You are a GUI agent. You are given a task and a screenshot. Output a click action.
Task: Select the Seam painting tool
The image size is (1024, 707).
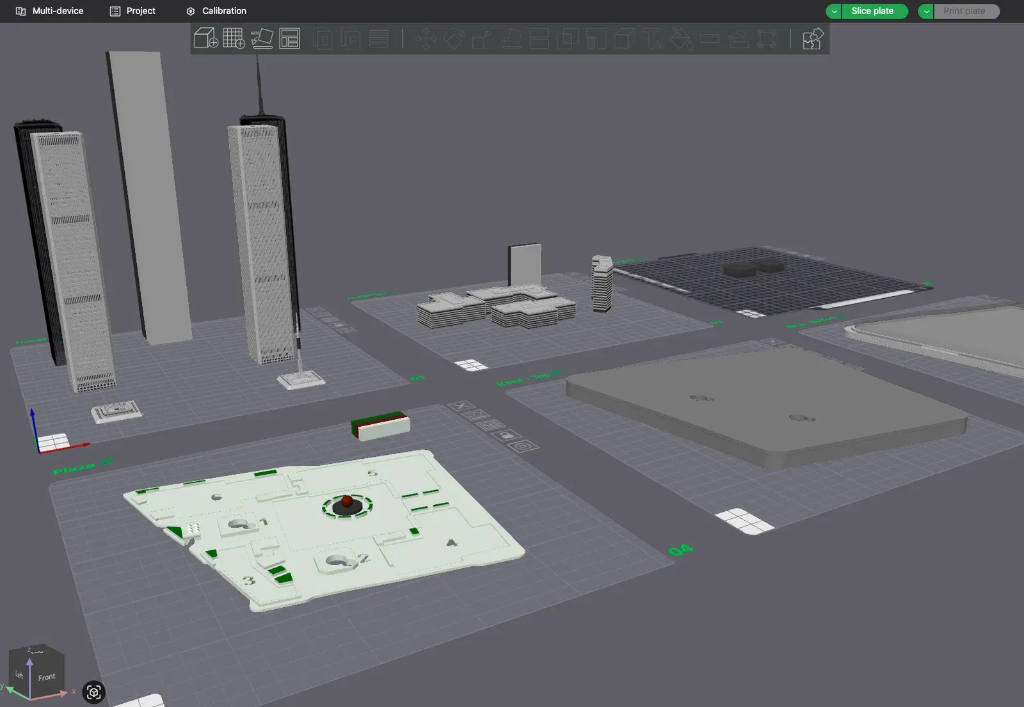point(624,38)
